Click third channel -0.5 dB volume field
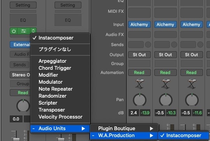210x141 pixels. pyautogui.click(x=186, y=113)
